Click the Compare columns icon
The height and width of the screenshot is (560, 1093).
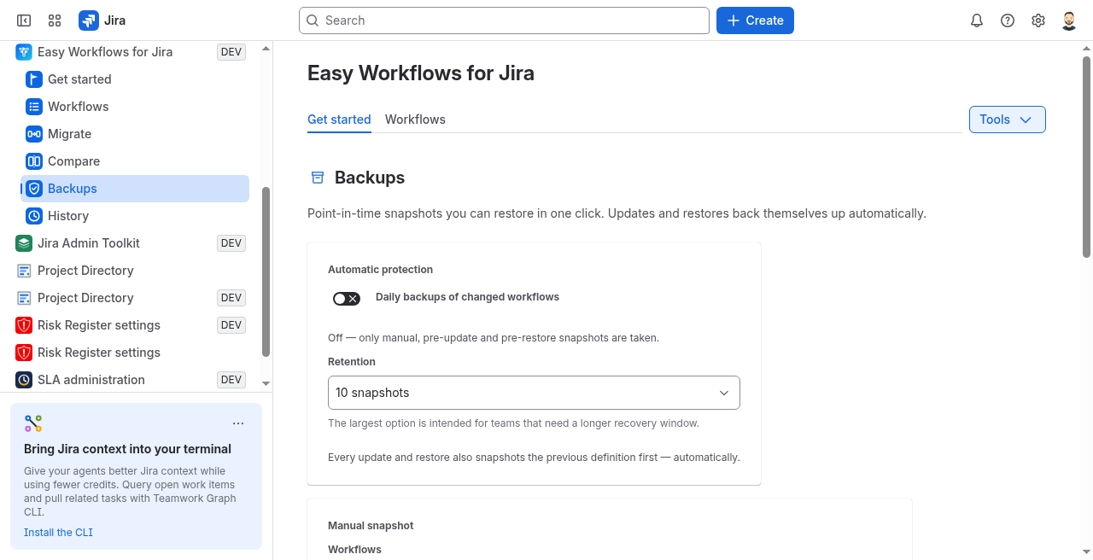[34, 161]
